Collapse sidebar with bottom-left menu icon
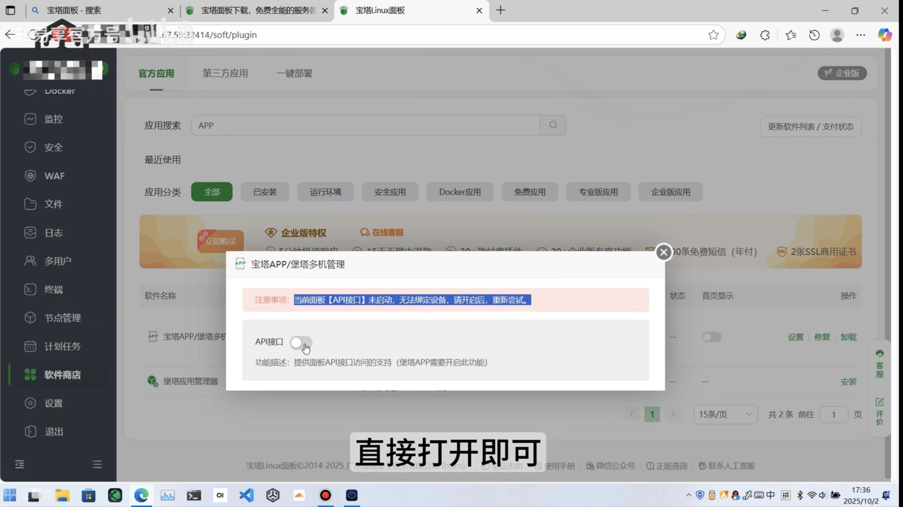The width and height of the screenshot is (903, 507). (20, 464)
